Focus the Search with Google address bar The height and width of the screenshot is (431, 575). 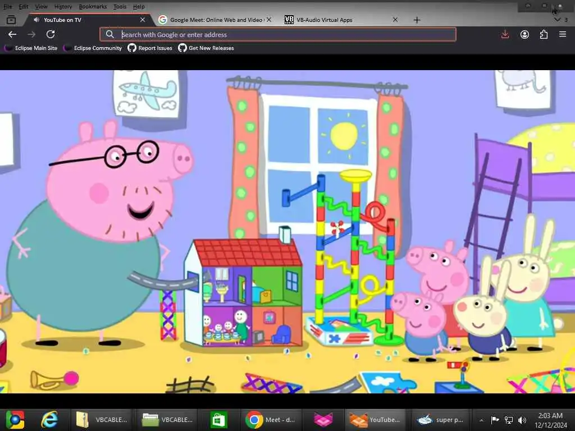(278, 34)
